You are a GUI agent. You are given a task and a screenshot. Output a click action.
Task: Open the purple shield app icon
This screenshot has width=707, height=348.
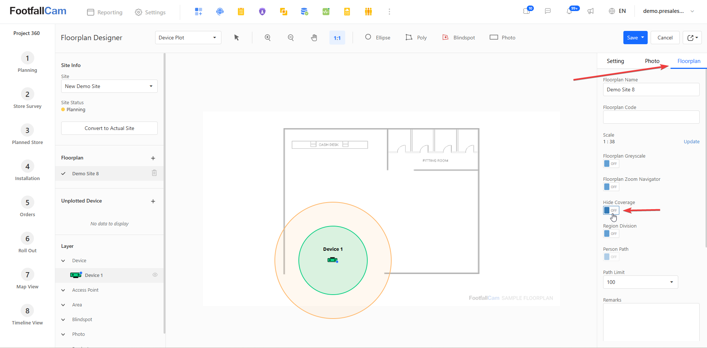pyautogui.click(x=262, y=12)
